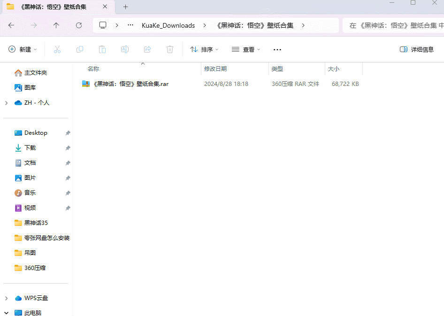Screen dimensions: 444x316
Task: Click 《黑神话：悟空》壁纸合集 breadcrumb in the address bar
Action: click(255, 25)
